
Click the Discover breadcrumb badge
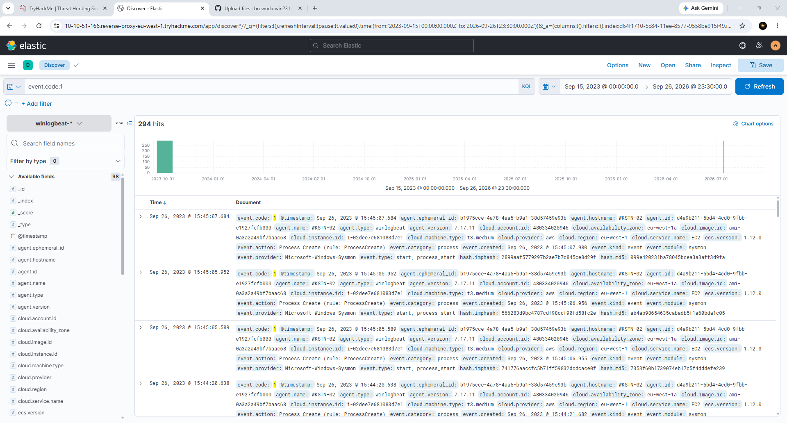point(55,65)
